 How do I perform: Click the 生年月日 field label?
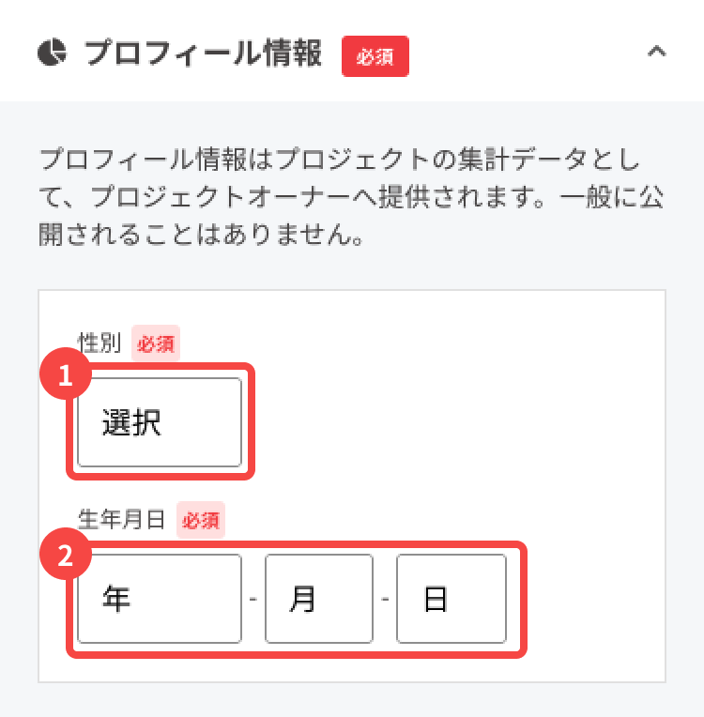coord(122,519)
